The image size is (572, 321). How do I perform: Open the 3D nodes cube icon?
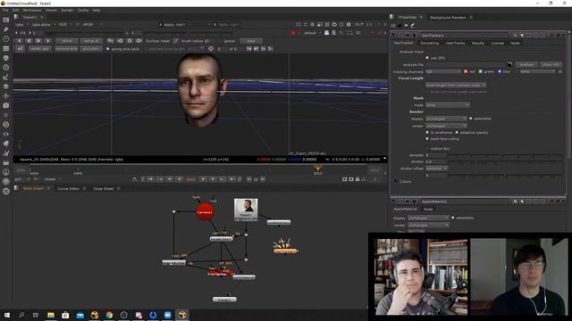[6, 105]
